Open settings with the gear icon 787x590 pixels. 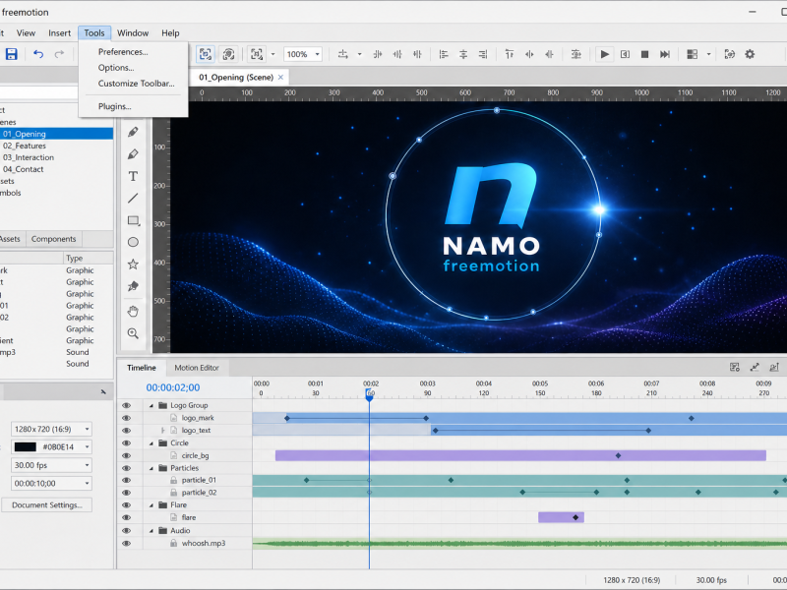pos(750,54)
